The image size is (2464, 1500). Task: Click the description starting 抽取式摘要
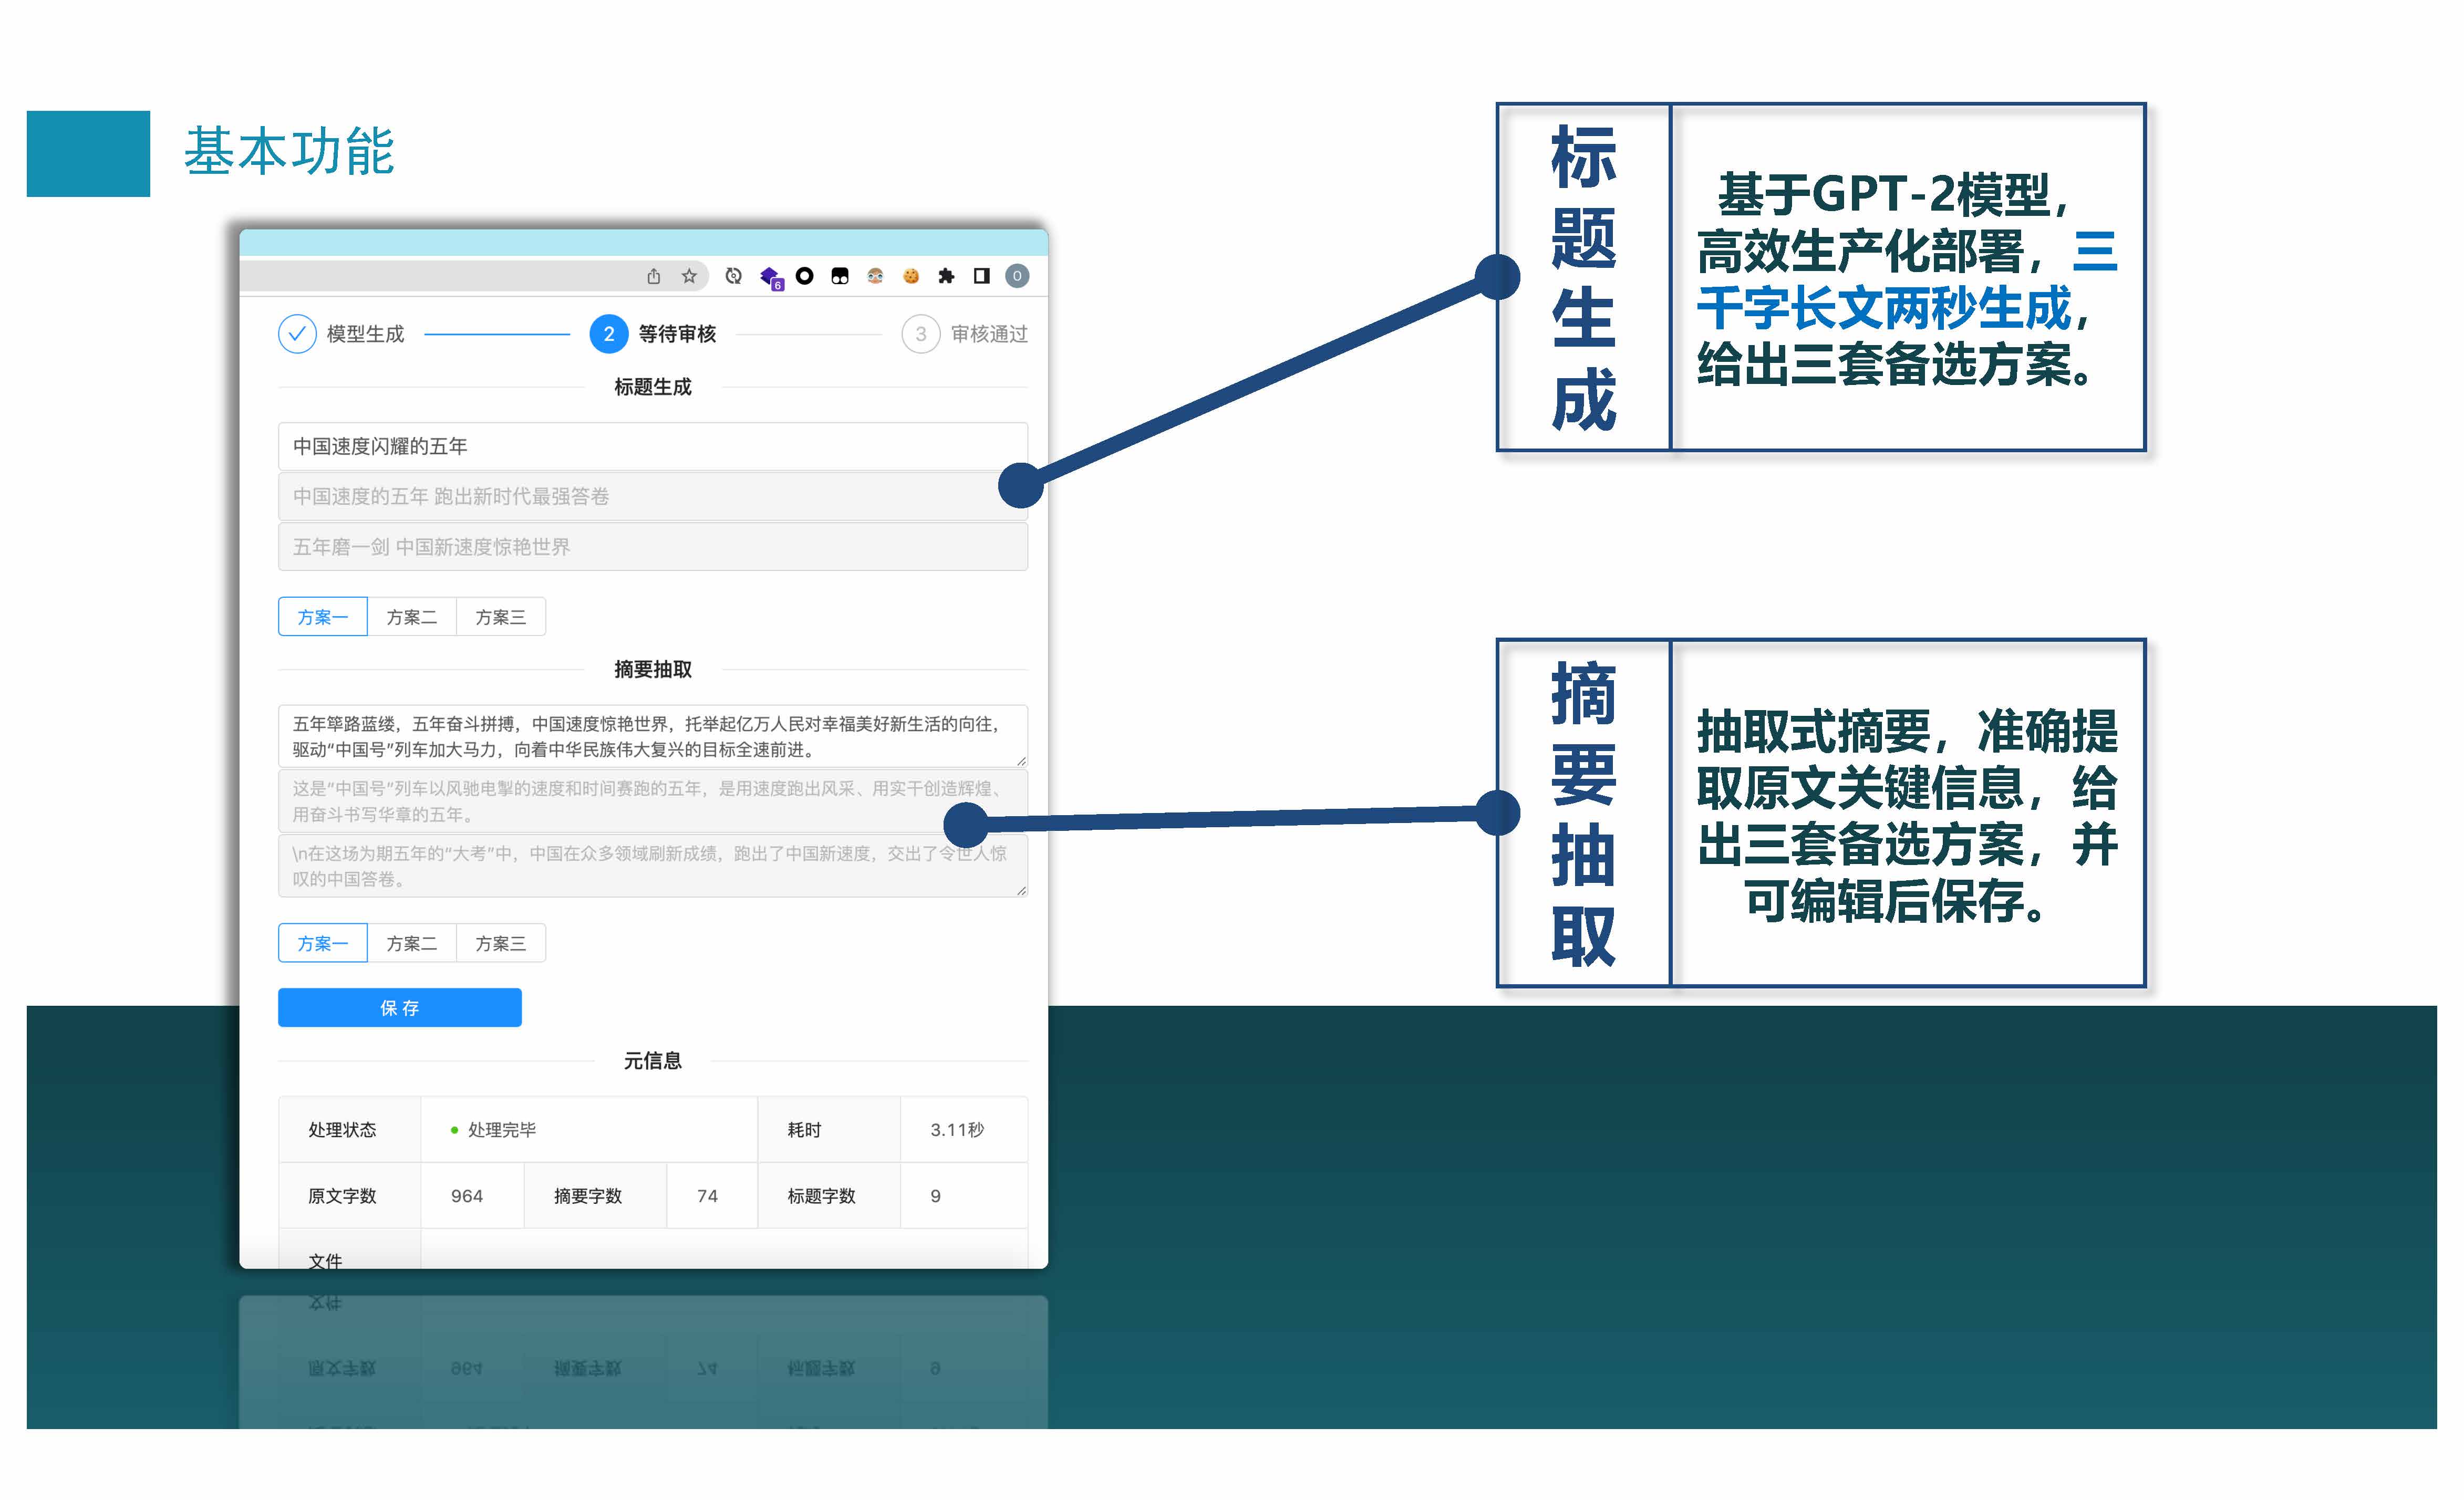[1907, 816]
